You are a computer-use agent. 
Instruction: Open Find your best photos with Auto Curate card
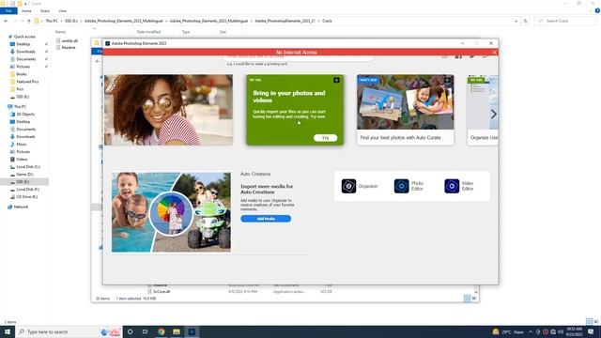pyautogui.click(x=405, y=110)
